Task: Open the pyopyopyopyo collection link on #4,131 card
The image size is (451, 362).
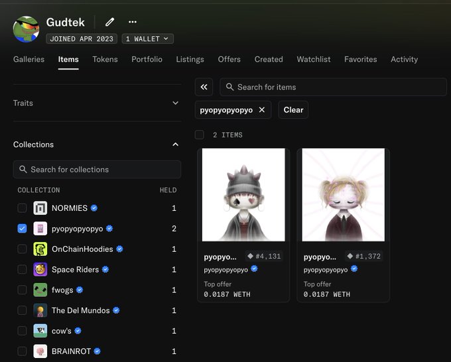Action: (x=225, y=270)
